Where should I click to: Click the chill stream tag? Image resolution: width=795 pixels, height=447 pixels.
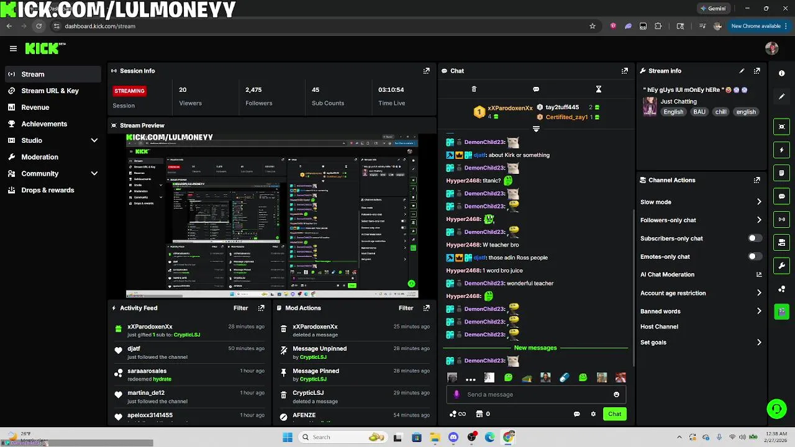coord(720,112)
